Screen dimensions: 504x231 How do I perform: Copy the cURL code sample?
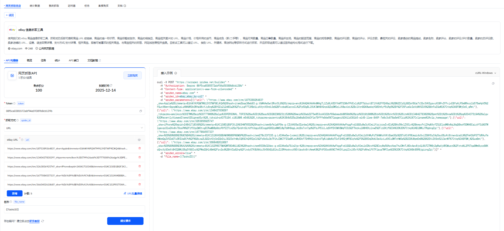(x=493, y=83)
